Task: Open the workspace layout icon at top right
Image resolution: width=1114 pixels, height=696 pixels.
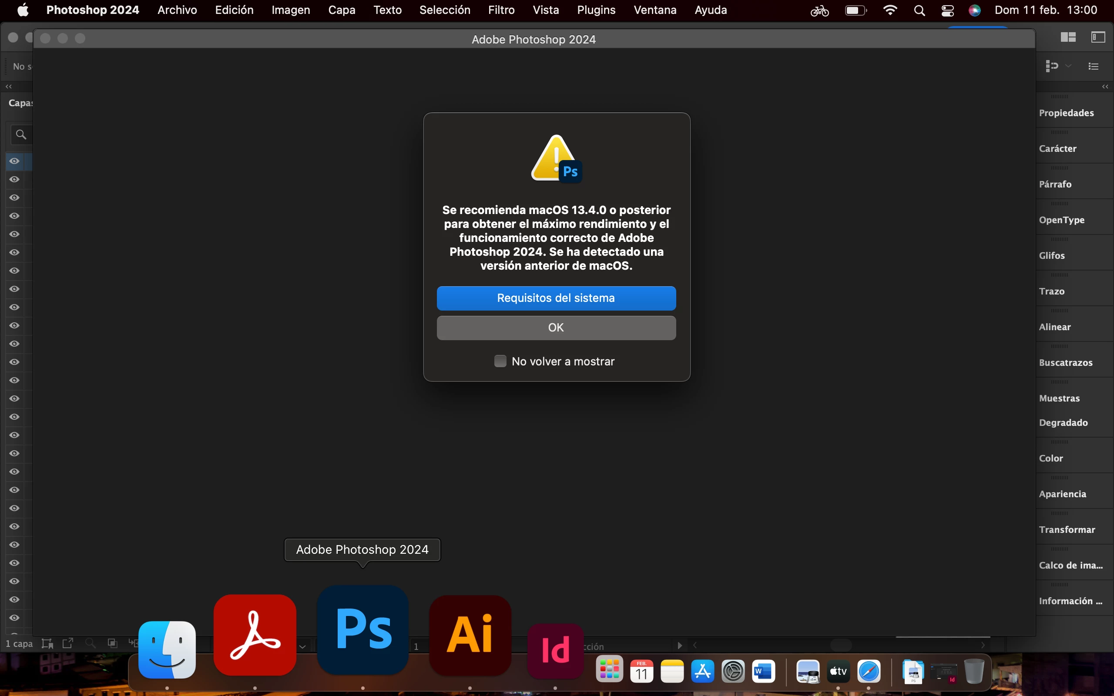Action: point(1068,37)
